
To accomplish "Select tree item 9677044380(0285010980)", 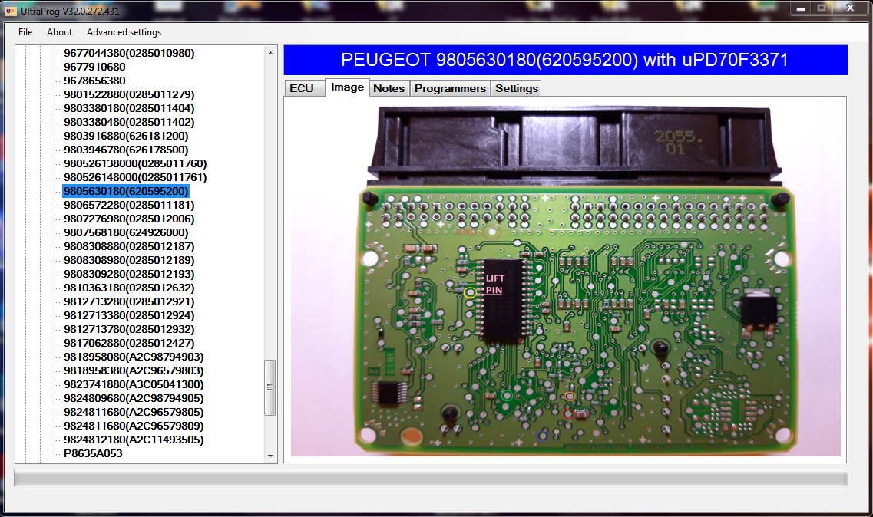I will [129, 53].
